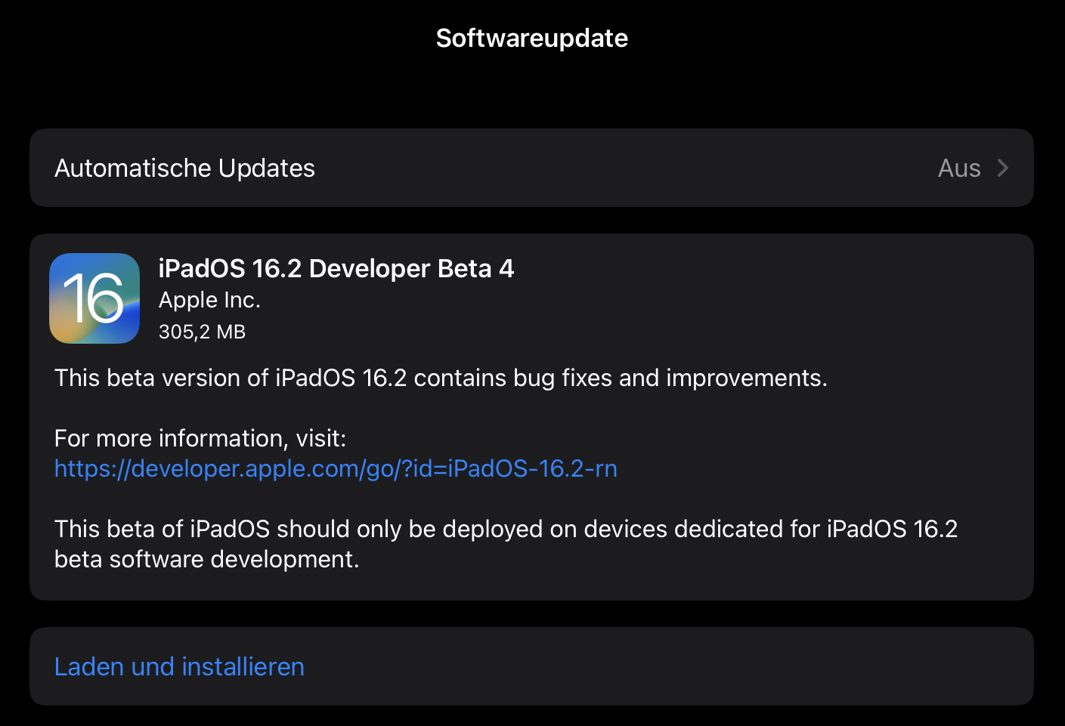The height and width of the screenshot is (726, 1065).
Task: Open the Automatische Updates label
Action: [x=184, y=168]
